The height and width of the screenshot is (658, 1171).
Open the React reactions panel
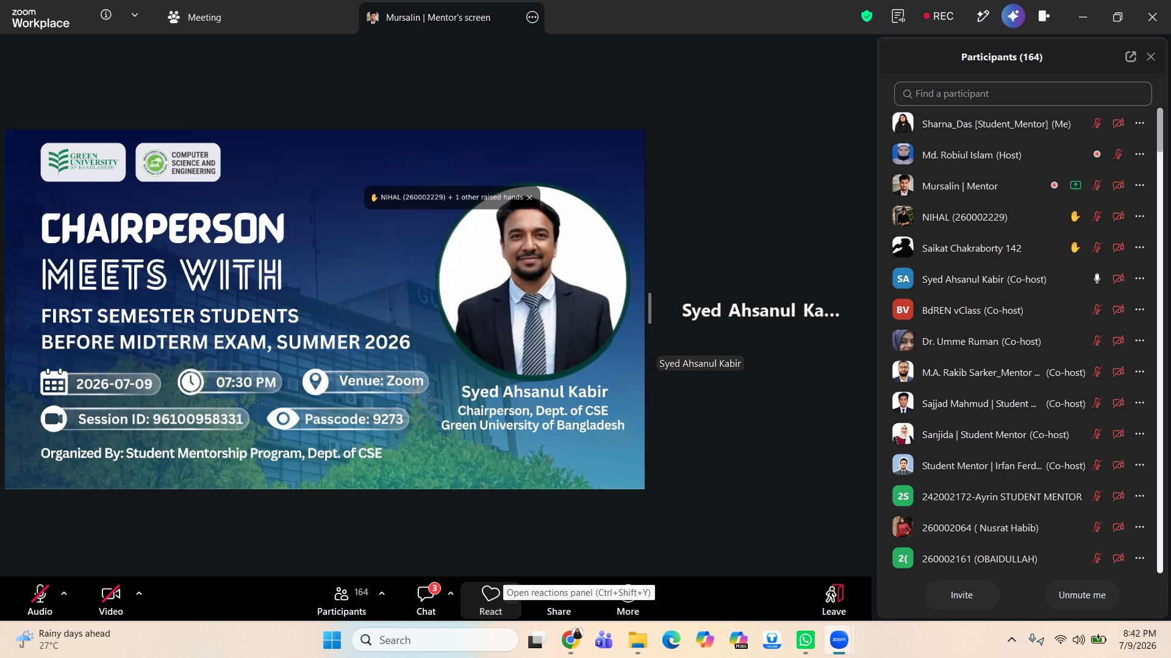[490, 600]
